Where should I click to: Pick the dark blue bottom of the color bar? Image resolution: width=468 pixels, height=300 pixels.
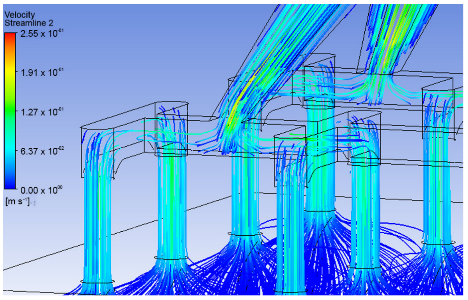(x=10, y=186)
